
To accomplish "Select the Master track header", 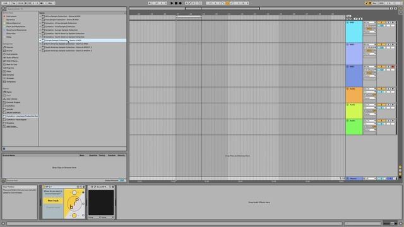I will point(354,178).
